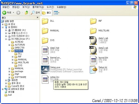Image resolution: width=139 pixels, height=104 pixels.
Task: Select the DLL folder icon in file view
Action: 45,21
